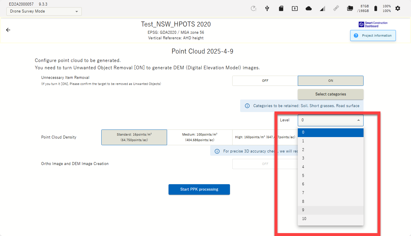The image size is (411, 236).
Task: Choose level 0 in the list
Action: click(330, 132)
